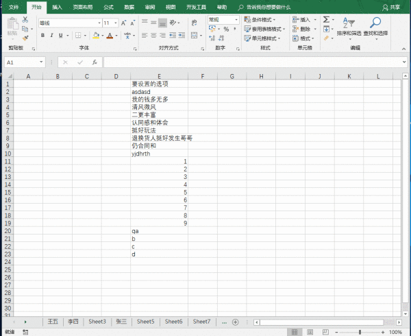
Task: Click the 排序和筛选 sort filter icon
Action: click(348, 25)
